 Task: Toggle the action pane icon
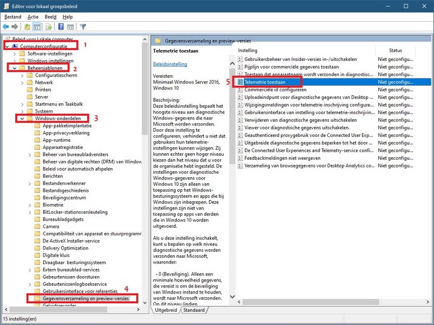tap(71, 27)
